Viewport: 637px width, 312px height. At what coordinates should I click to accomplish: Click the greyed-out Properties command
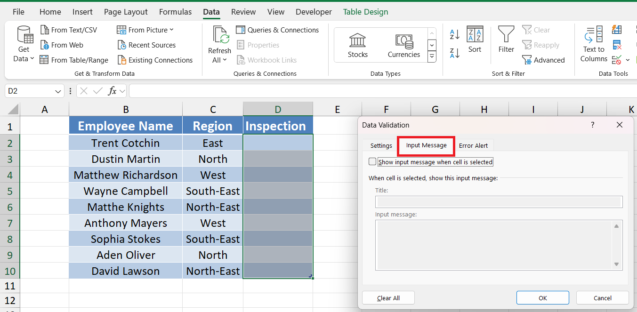click(x=258, y=45)
